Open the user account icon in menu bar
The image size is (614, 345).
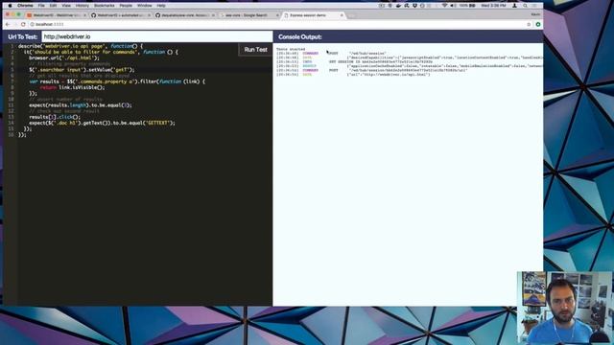pyautogui.click(x=514, y=6)
